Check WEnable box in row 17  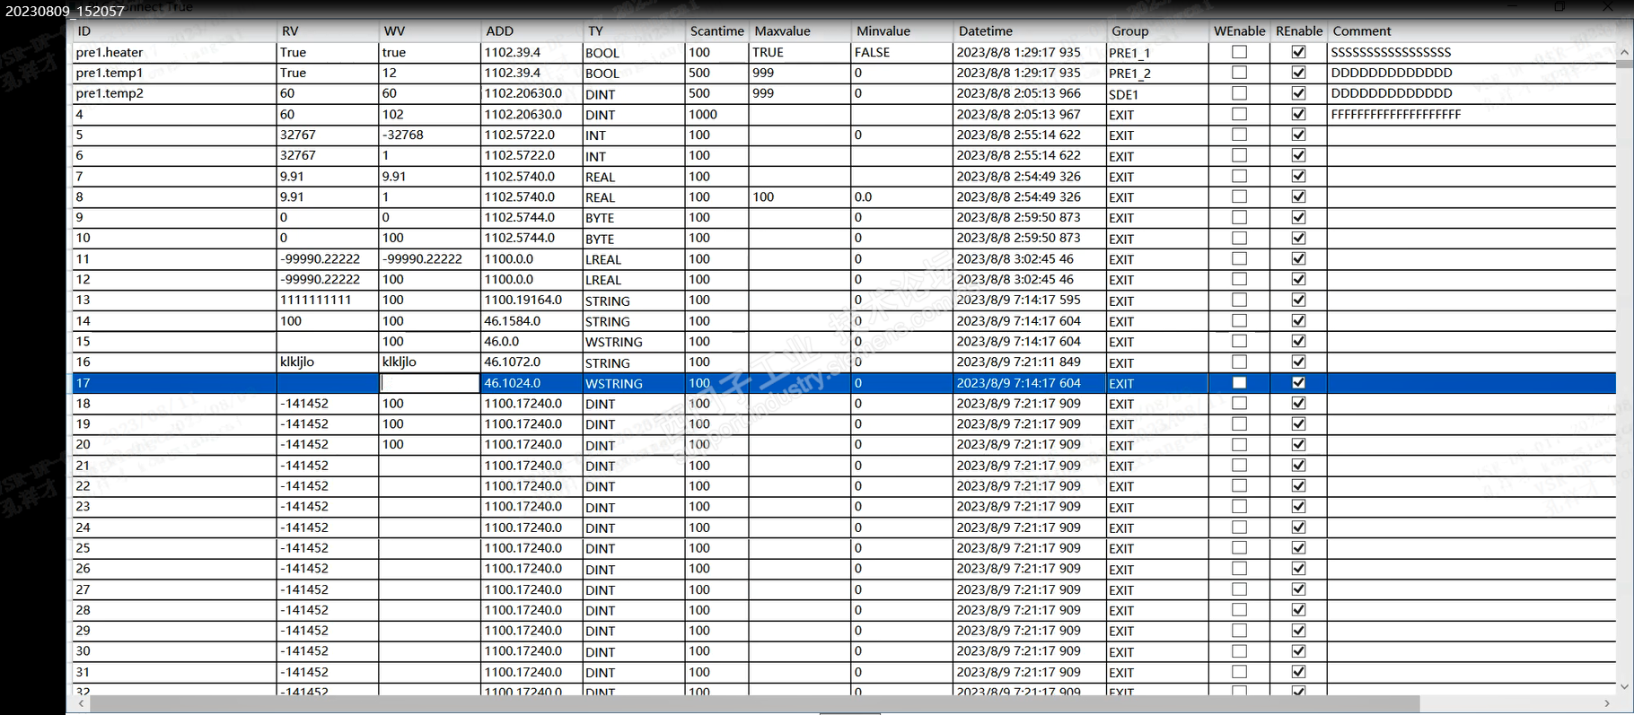point(1239,382)
